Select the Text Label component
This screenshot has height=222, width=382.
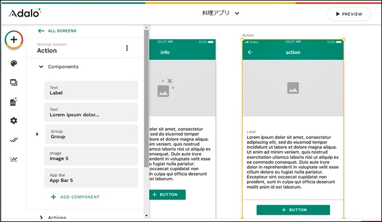(x=91, y=90)
